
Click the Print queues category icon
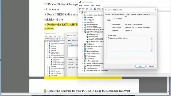(x=85, y=56)
